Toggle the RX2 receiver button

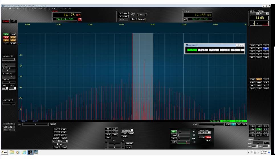pyautogui.click(x=14, y=21)
